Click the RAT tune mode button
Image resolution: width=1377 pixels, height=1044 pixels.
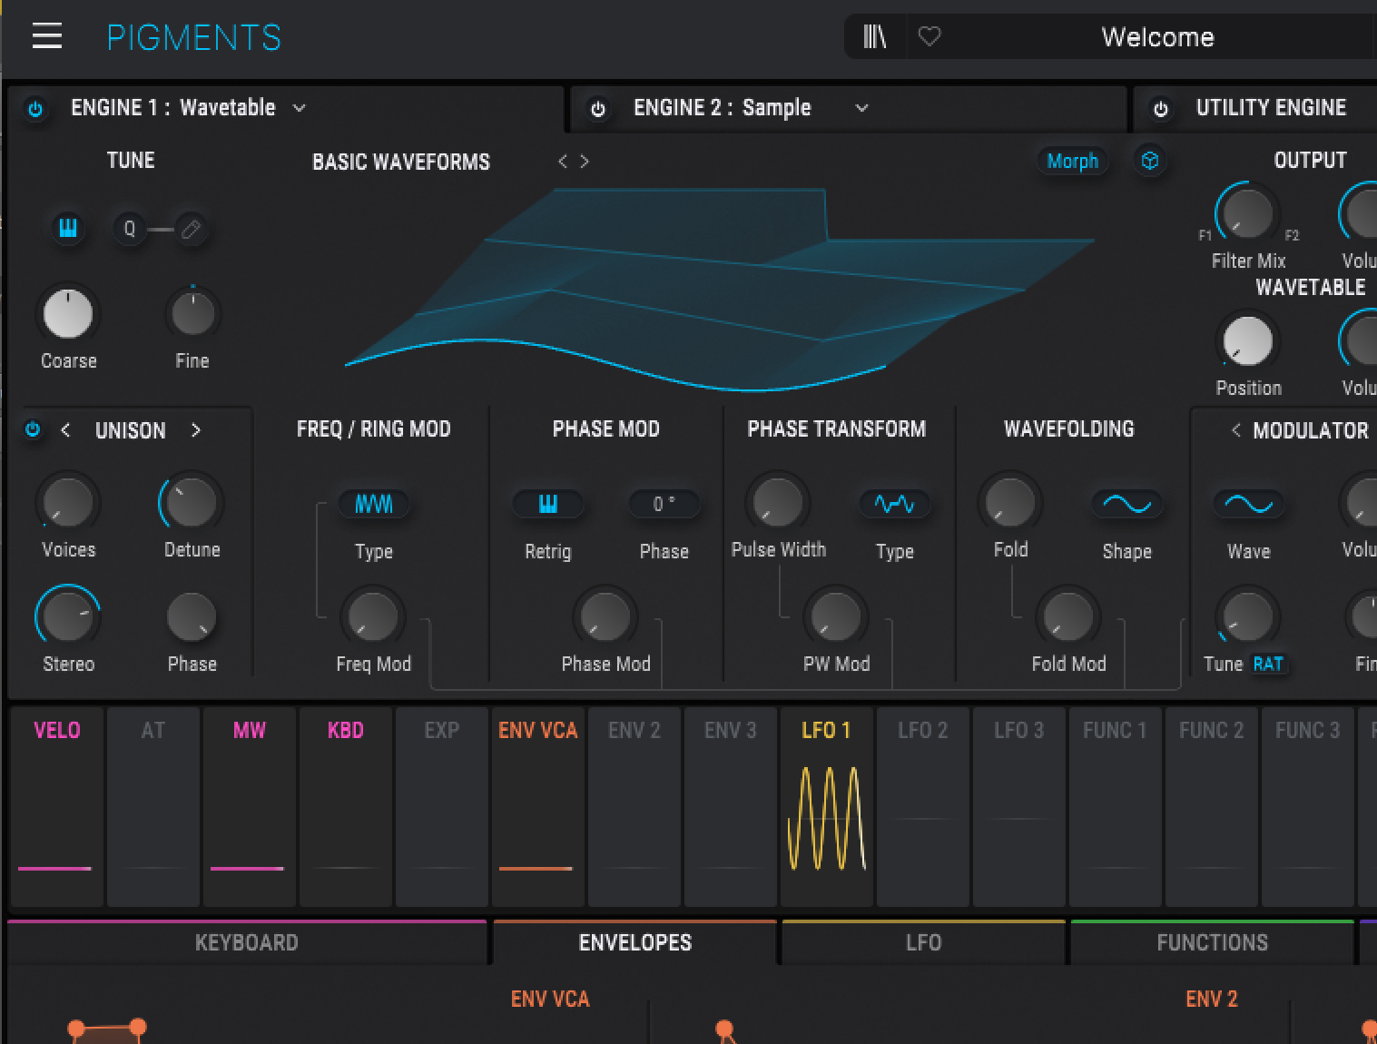pos(1267,664)
